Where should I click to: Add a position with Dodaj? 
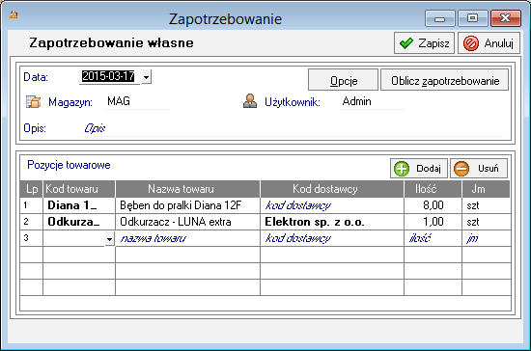pos(419,168)
